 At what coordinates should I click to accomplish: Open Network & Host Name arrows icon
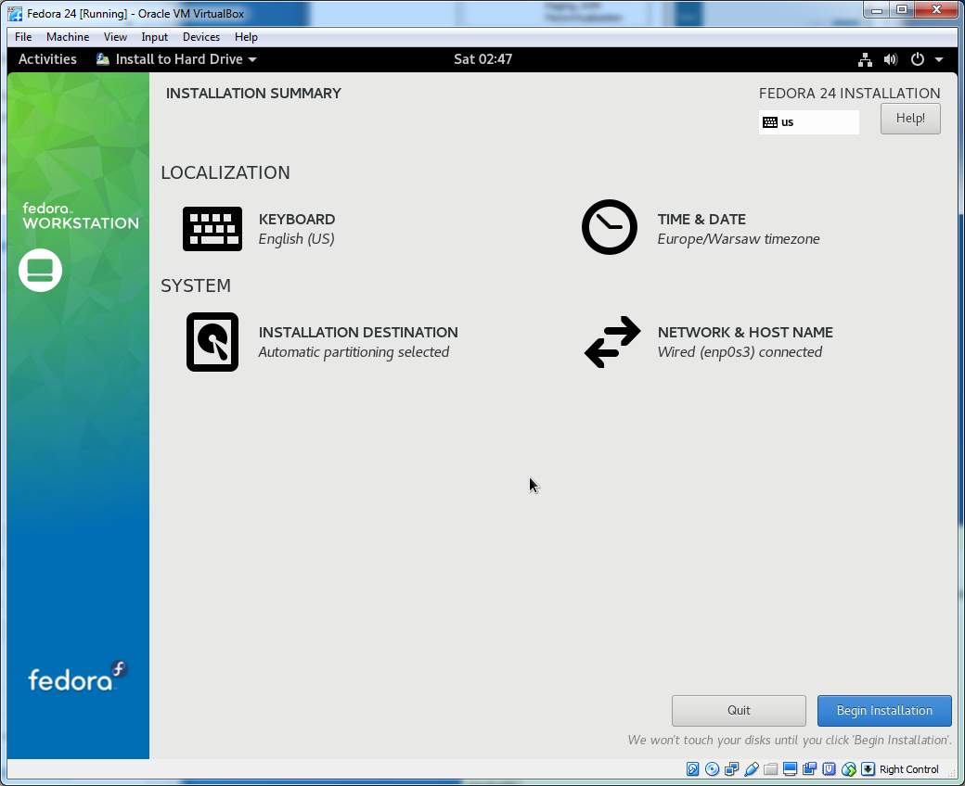[x=612, y=342]
